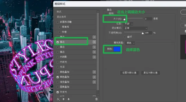Click the 大小 pixel value field
The image size is (186, 102).
point(149,19)
